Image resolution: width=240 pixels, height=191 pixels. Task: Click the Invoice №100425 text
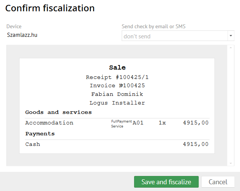[x=117, y=86]
